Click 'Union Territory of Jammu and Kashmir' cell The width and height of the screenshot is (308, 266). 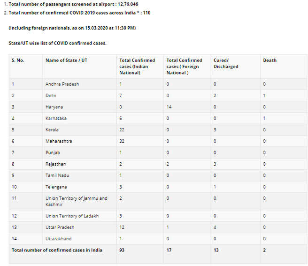(x=77, y=201)
